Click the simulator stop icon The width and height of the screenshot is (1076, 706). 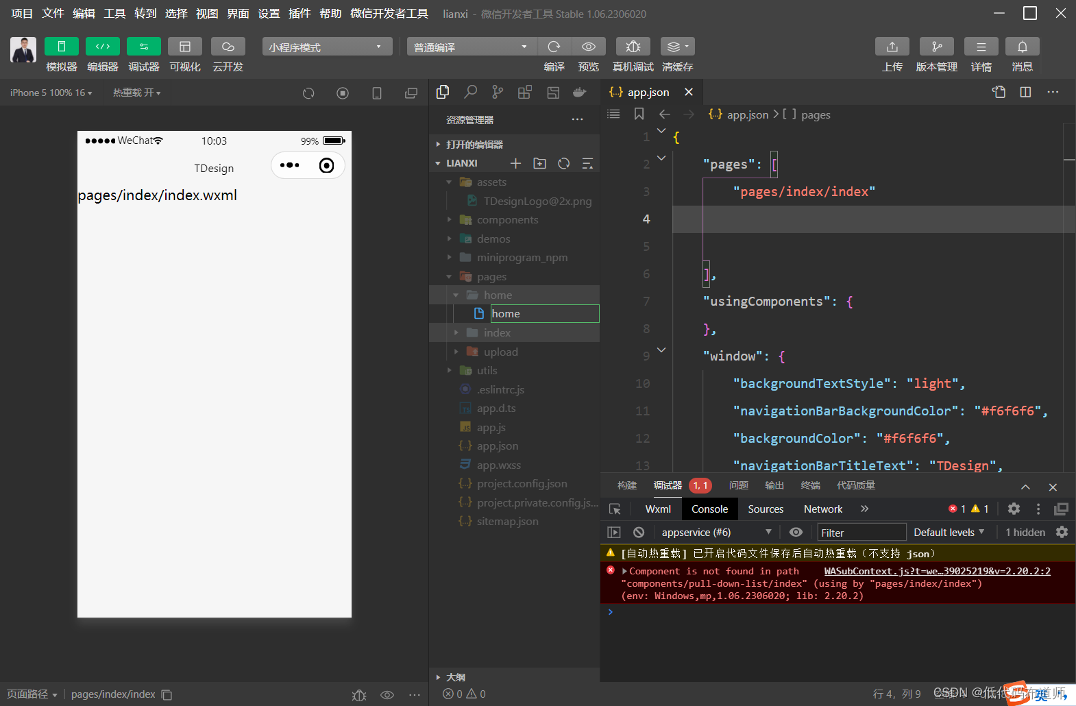[343, 93]
